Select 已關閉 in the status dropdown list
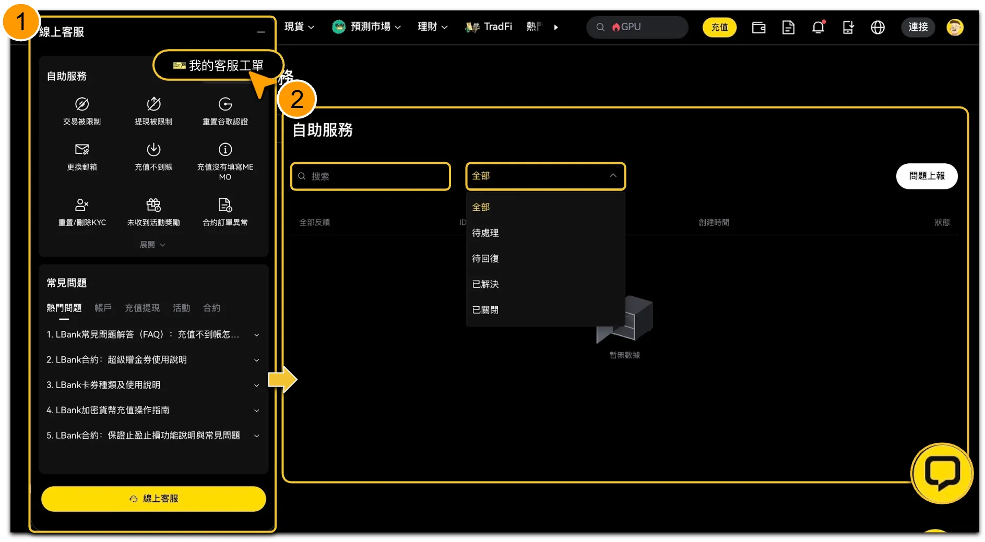 (545, 309)
